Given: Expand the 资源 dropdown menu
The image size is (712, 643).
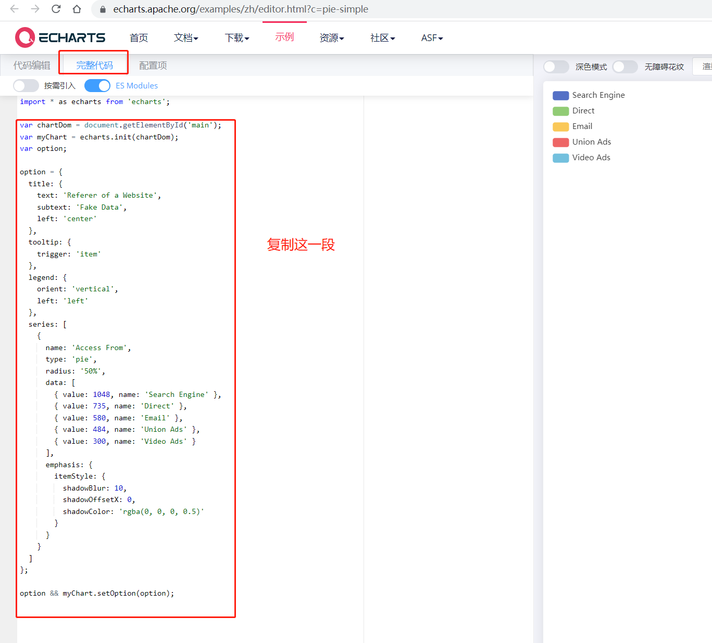Looking at the screenshot, I should tap(332, 37).
